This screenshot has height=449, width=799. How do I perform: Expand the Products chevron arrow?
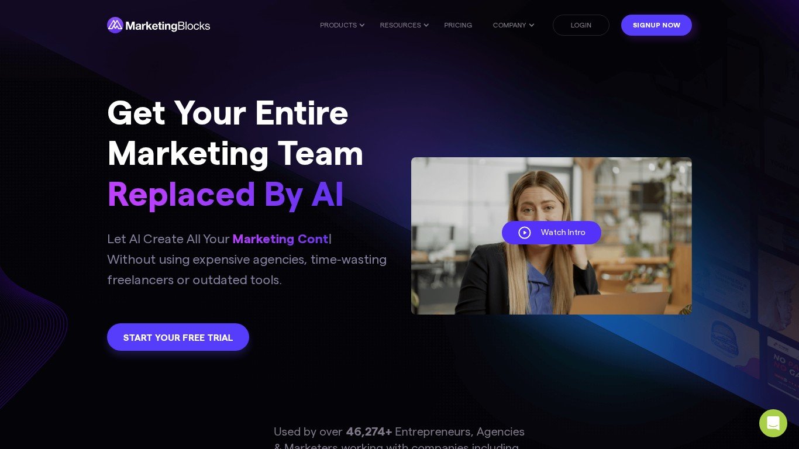(362, 25)
